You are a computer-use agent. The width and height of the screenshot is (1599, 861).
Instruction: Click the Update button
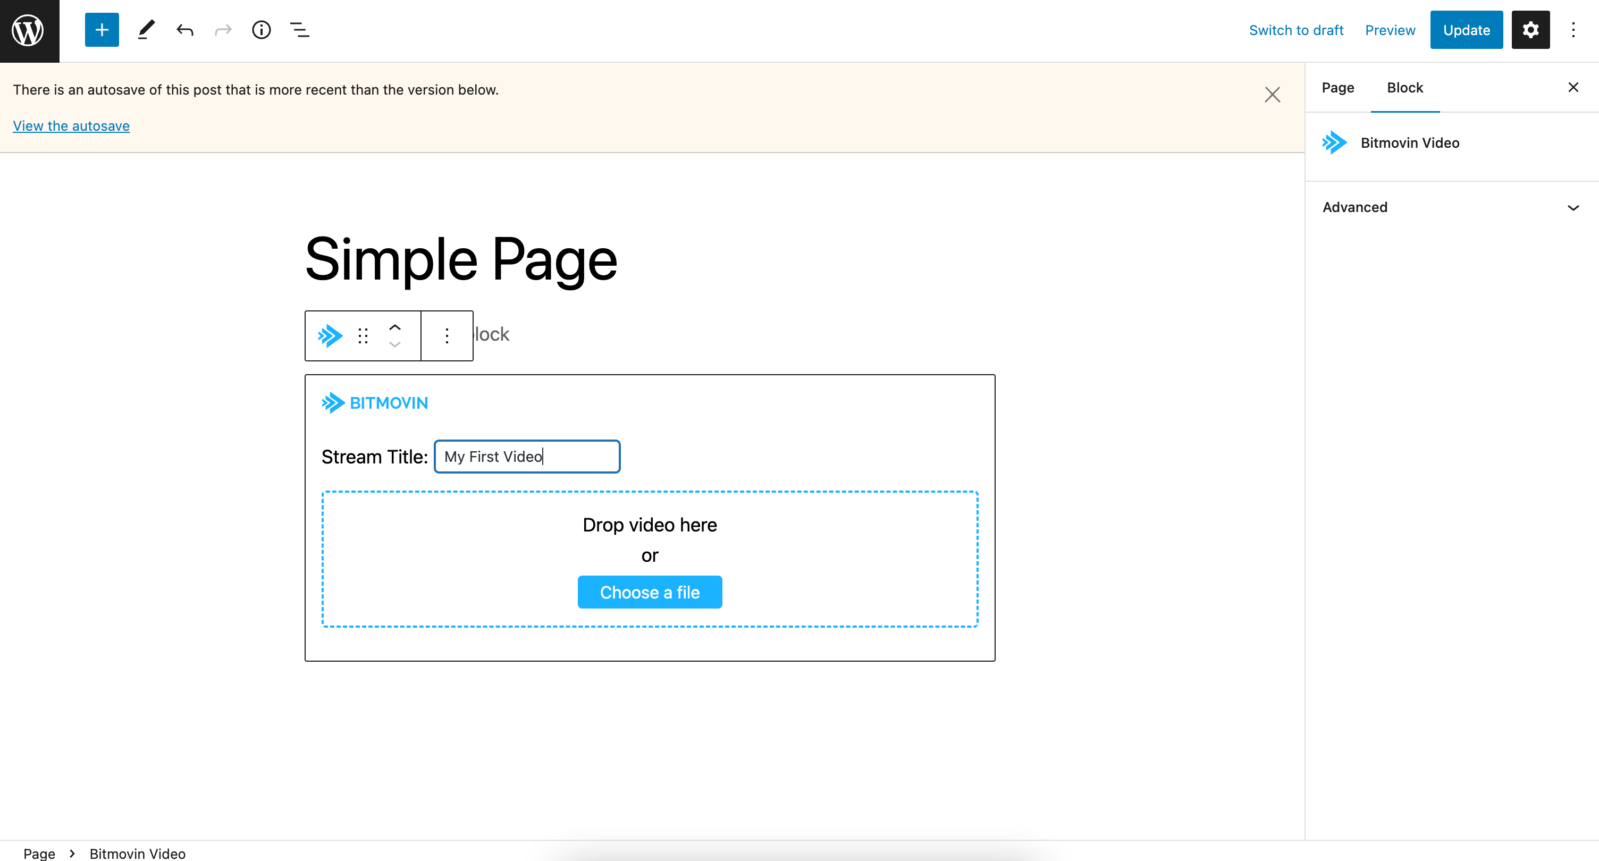[x=1466, y=30]
